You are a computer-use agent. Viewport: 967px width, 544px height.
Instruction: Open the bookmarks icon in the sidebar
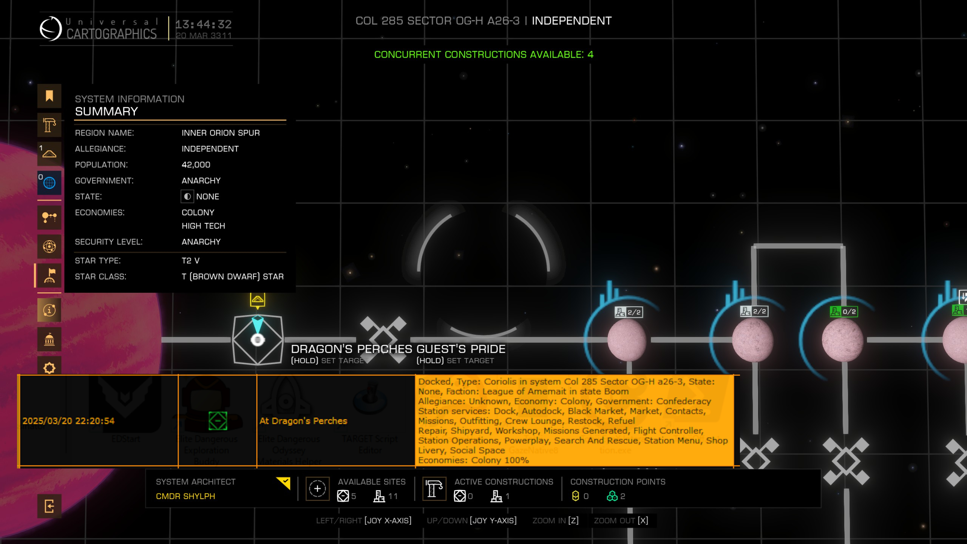(49, 96)
